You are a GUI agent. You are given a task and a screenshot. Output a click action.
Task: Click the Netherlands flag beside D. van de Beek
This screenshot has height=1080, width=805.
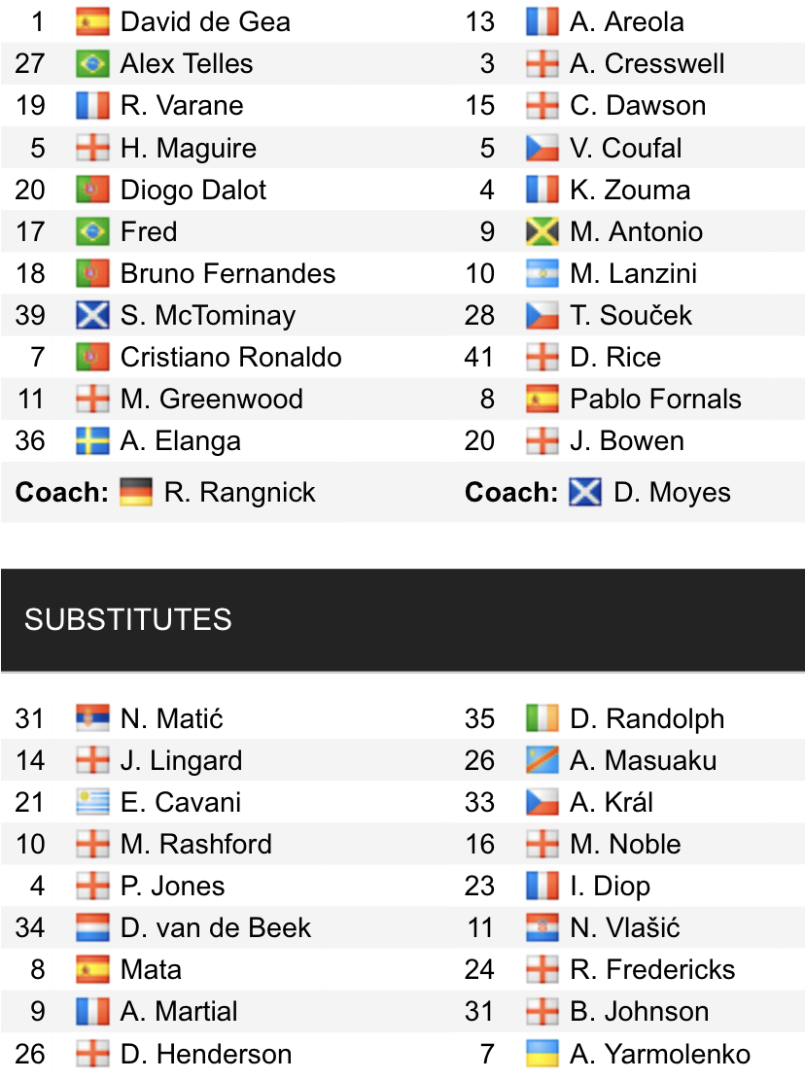[92, 927]
